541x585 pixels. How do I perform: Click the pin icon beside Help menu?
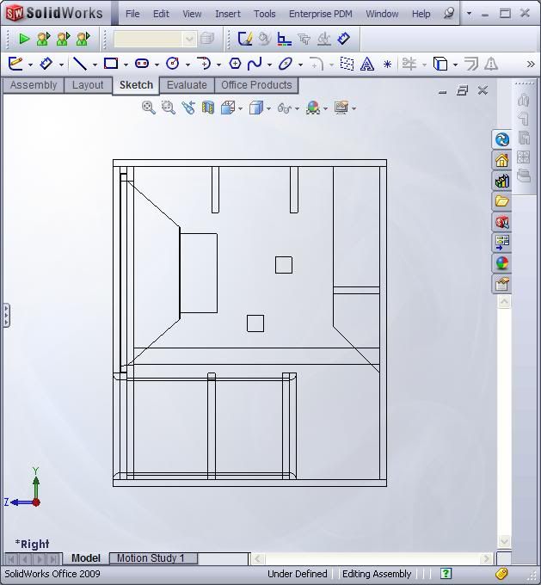[x=449, y=14]
